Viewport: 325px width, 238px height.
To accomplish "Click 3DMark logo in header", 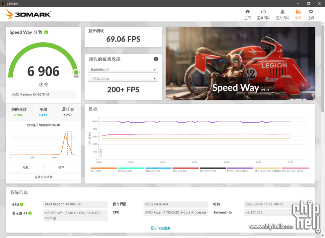I will pos(28,14).
